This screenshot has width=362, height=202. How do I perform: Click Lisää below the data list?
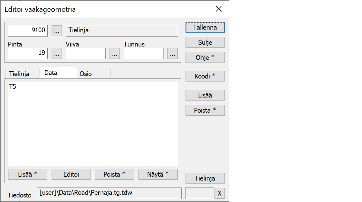[28, 174]
